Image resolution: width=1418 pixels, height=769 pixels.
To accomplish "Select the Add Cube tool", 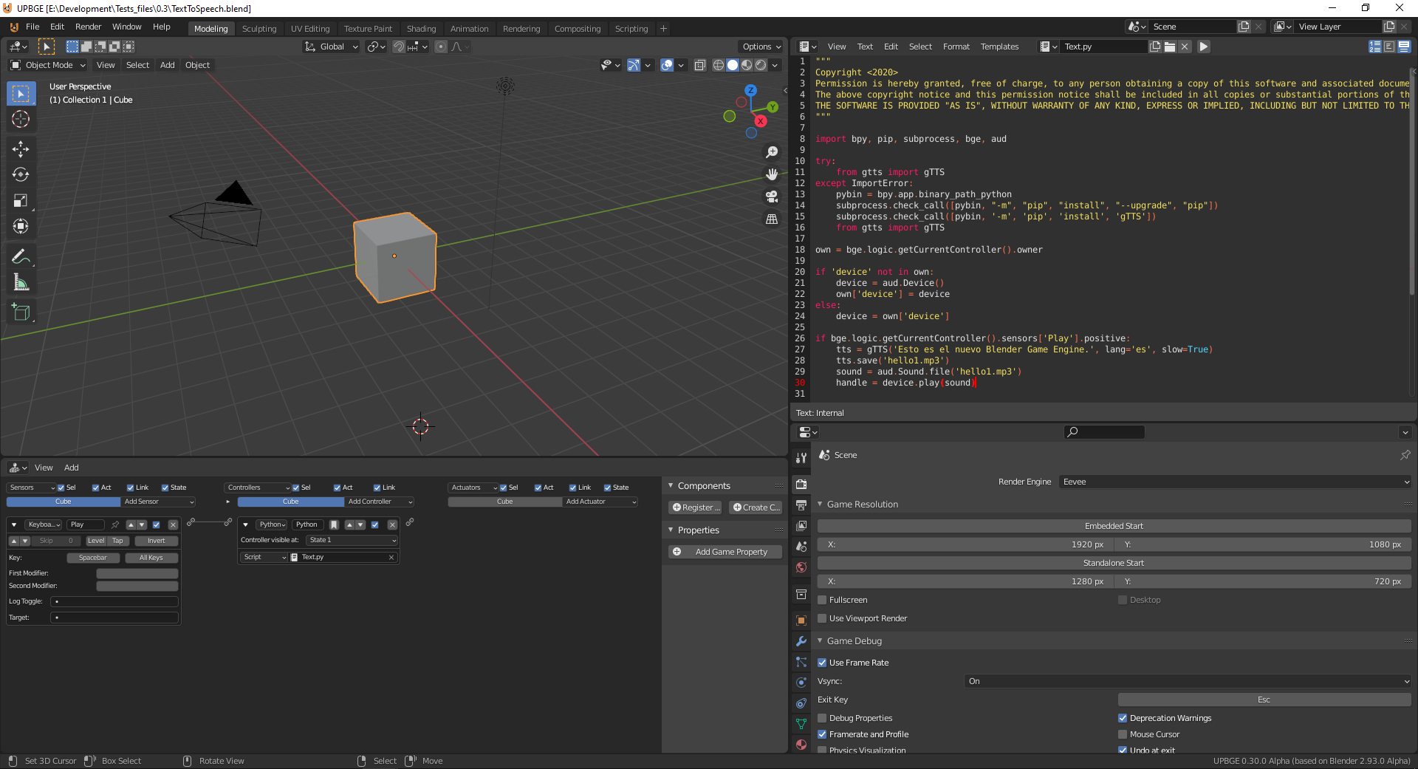I will (x=21, y=312).
